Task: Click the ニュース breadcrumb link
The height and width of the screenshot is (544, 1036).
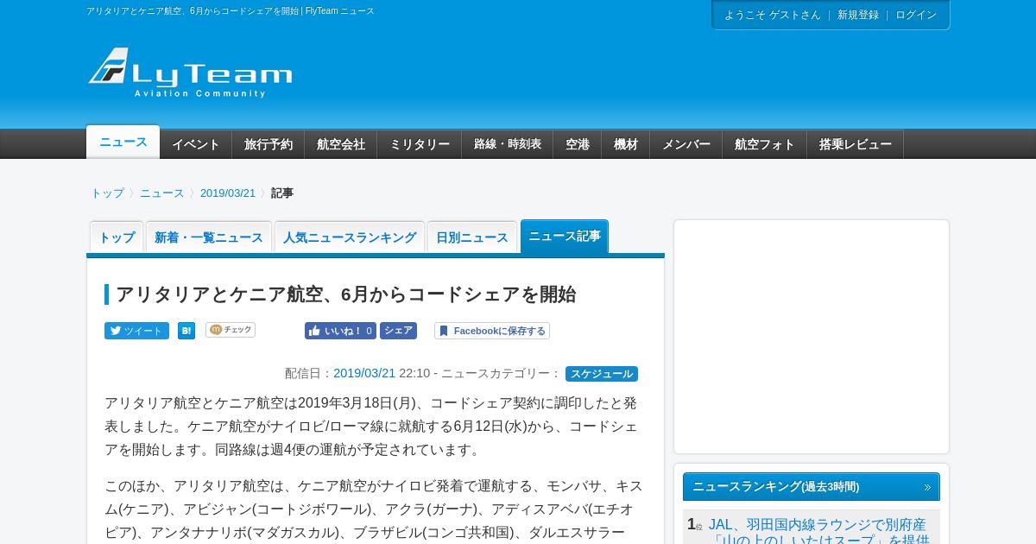Action: coord(162,193)
